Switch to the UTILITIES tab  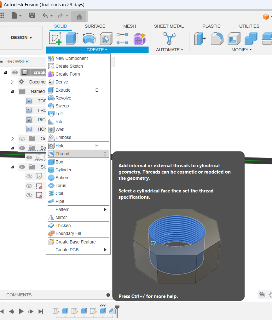(249, 26)
